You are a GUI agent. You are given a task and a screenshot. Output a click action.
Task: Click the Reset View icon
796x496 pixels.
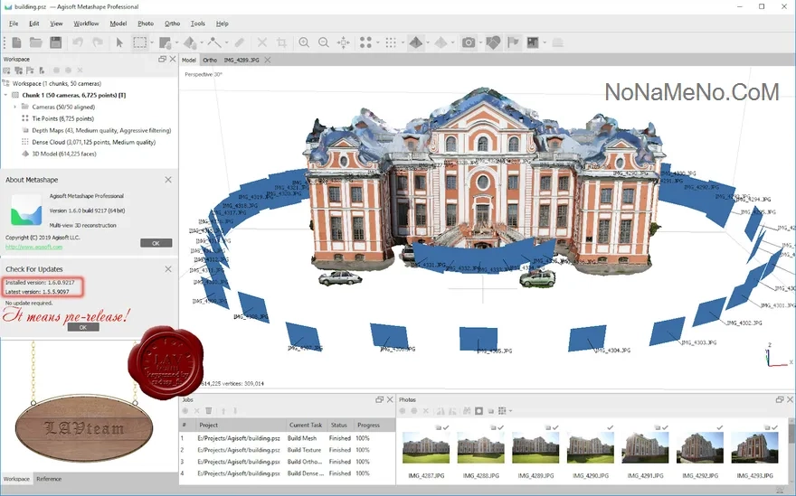tap(344, 42)
